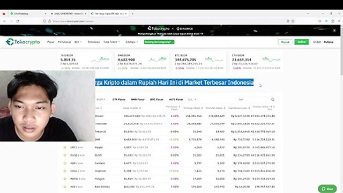
Task: Toggle reader view icon in address bar
Action: (x=288, y=21)
